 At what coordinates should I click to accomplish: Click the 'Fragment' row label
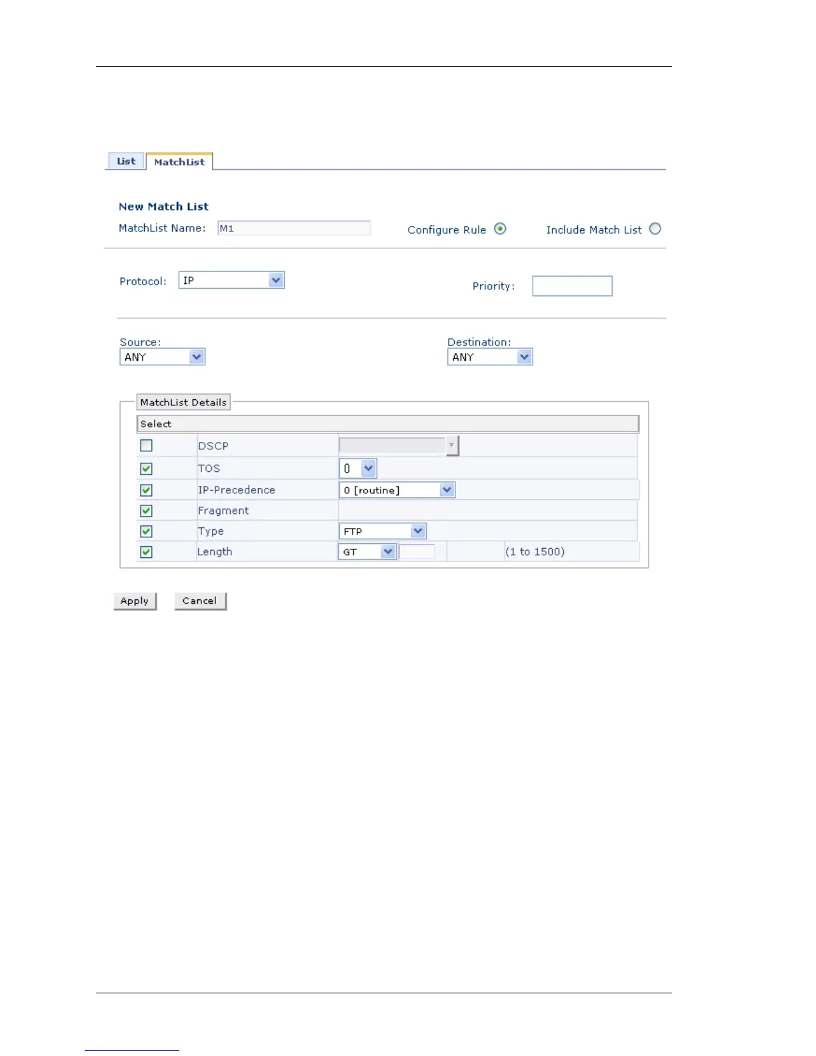223,511
